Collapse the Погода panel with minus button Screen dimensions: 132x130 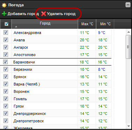128,5
